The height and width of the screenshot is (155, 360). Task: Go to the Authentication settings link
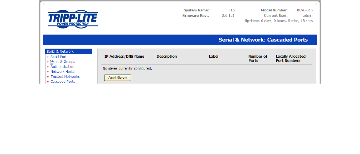(x=62, y=67)
